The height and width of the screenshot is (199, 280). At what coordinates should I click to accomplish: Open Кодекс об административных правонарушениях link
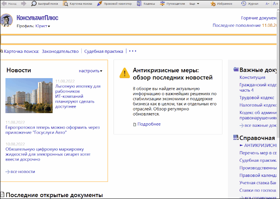click(x=258, y=115)
